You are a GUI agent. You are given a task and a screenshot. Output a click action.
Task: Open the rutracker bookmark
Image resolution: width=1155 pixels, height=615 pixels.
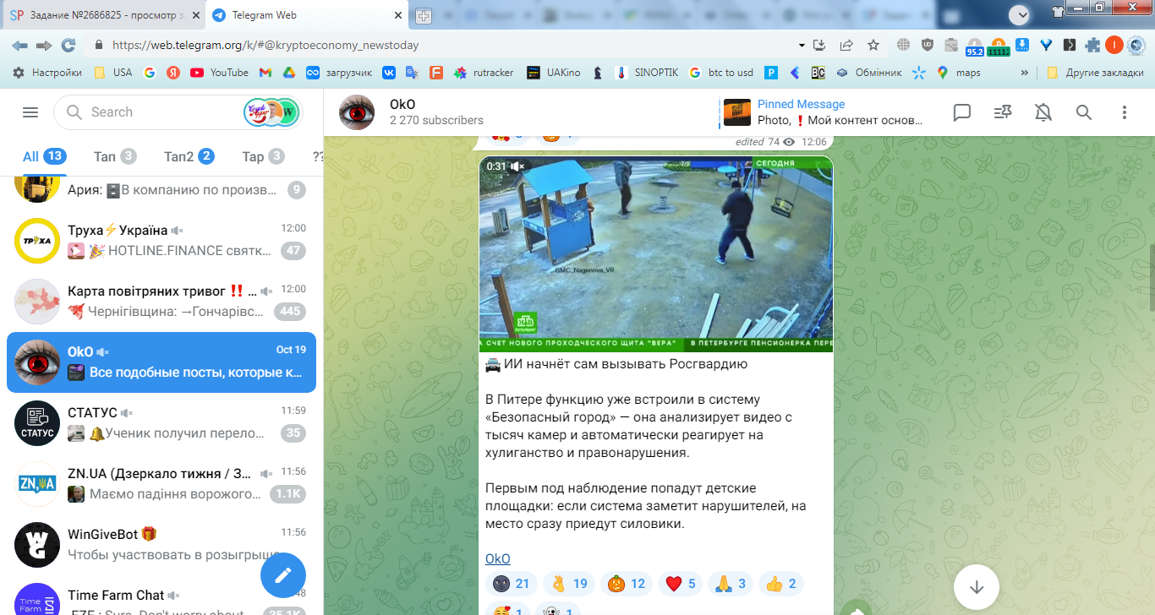(484, 73)
